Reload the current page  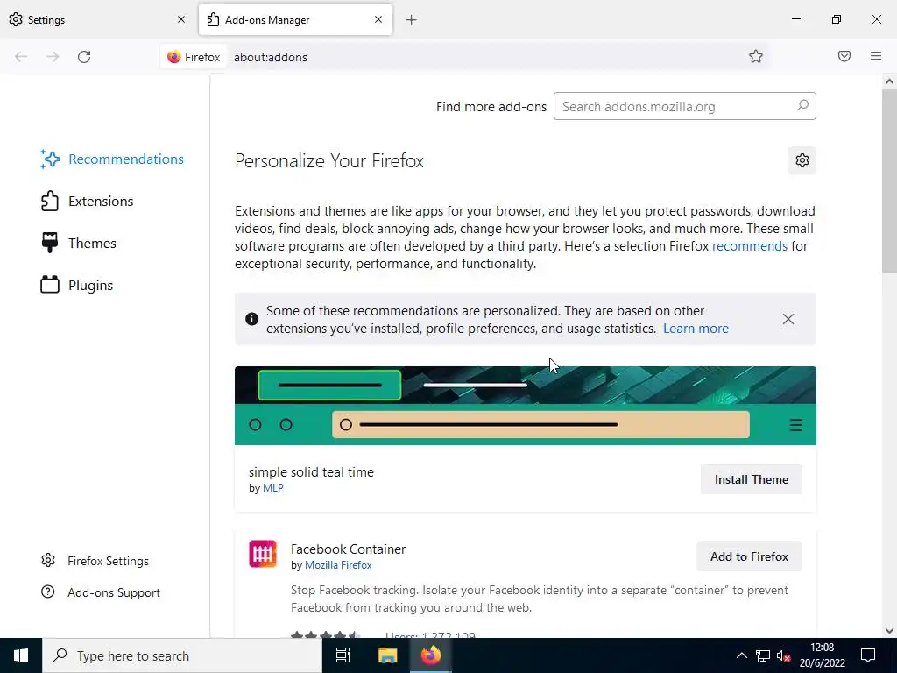pos(84,57)
